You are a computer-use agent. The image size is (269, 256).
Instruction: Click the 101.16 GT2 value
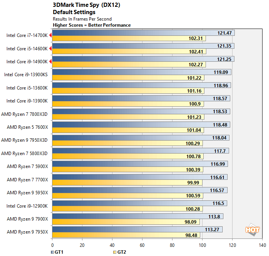coord(194,91)
